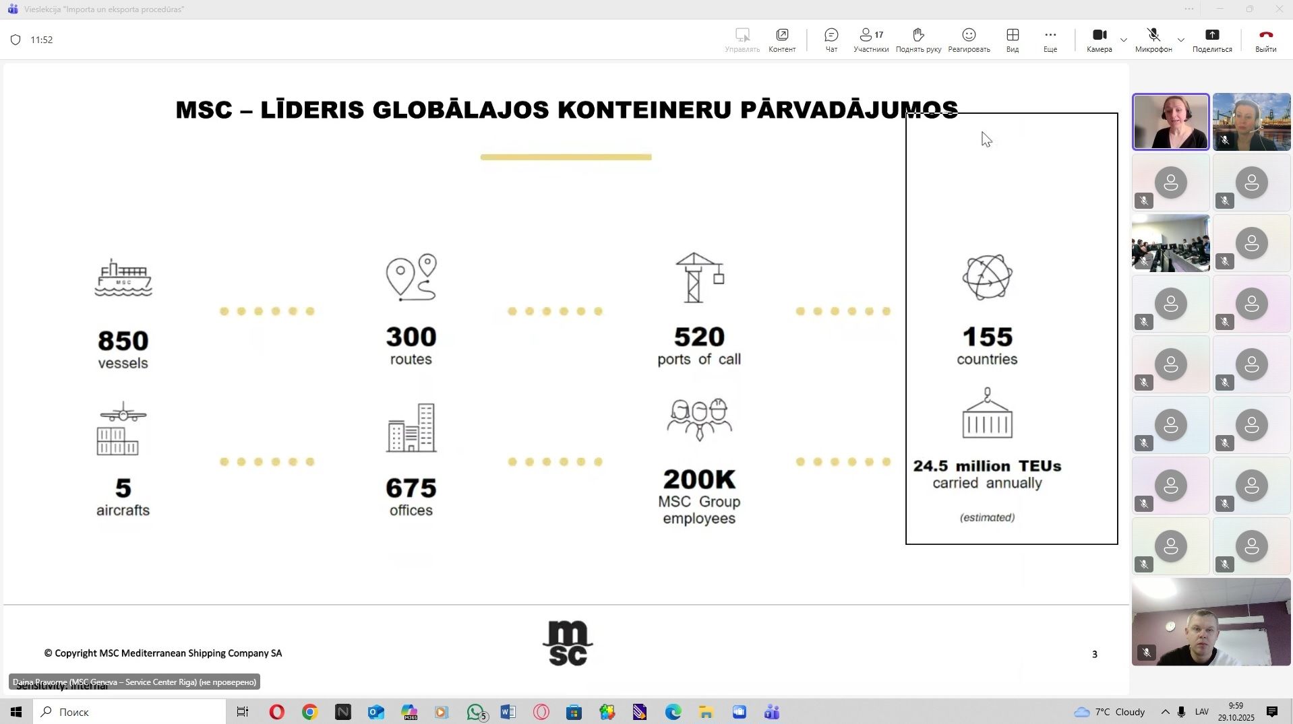Viewport: 1293px width, 724px height.
Task: Change meeting layout via Вид
Action: 1012,40
